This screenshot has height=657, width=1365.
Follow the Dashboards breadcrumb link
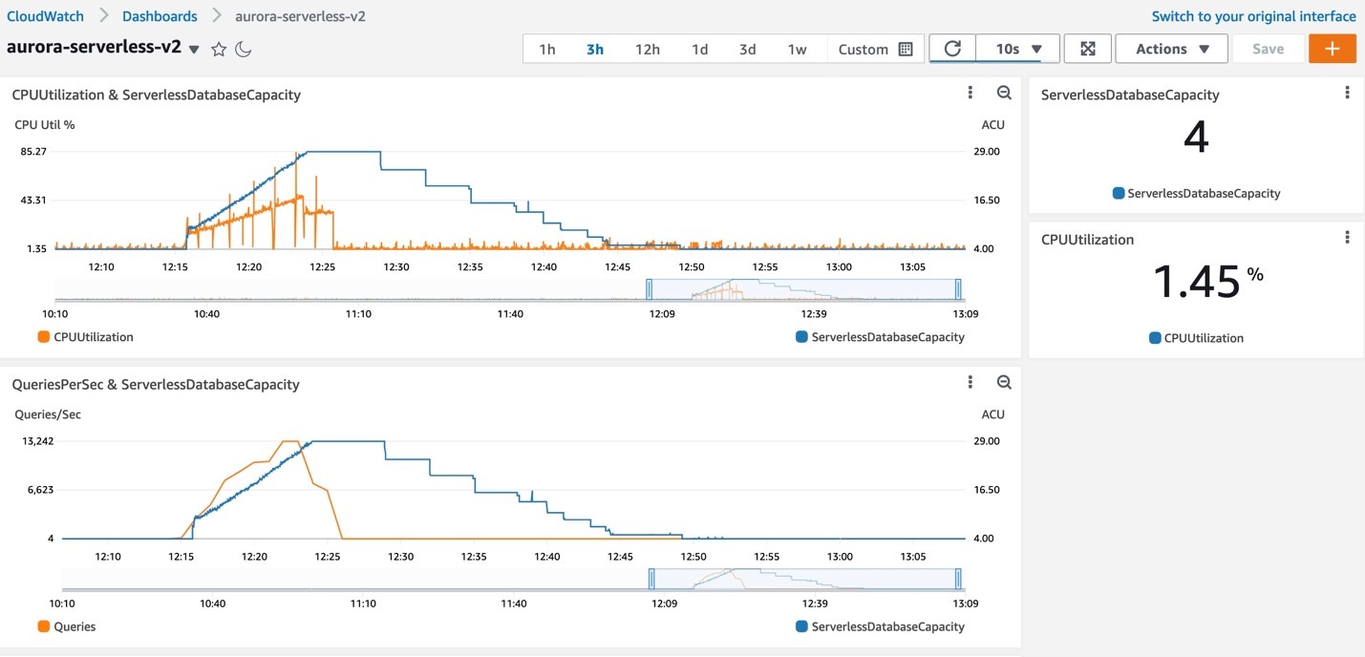click(159, 15)
